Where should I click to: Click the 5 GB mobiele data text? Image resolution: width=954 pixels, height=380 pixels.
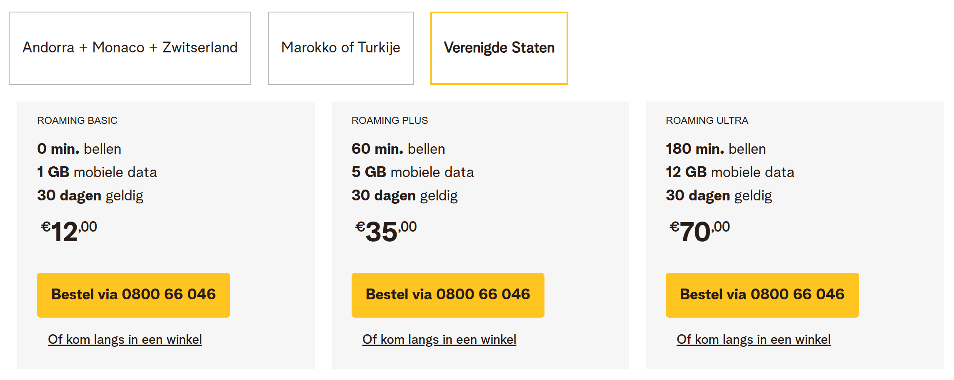412,172
